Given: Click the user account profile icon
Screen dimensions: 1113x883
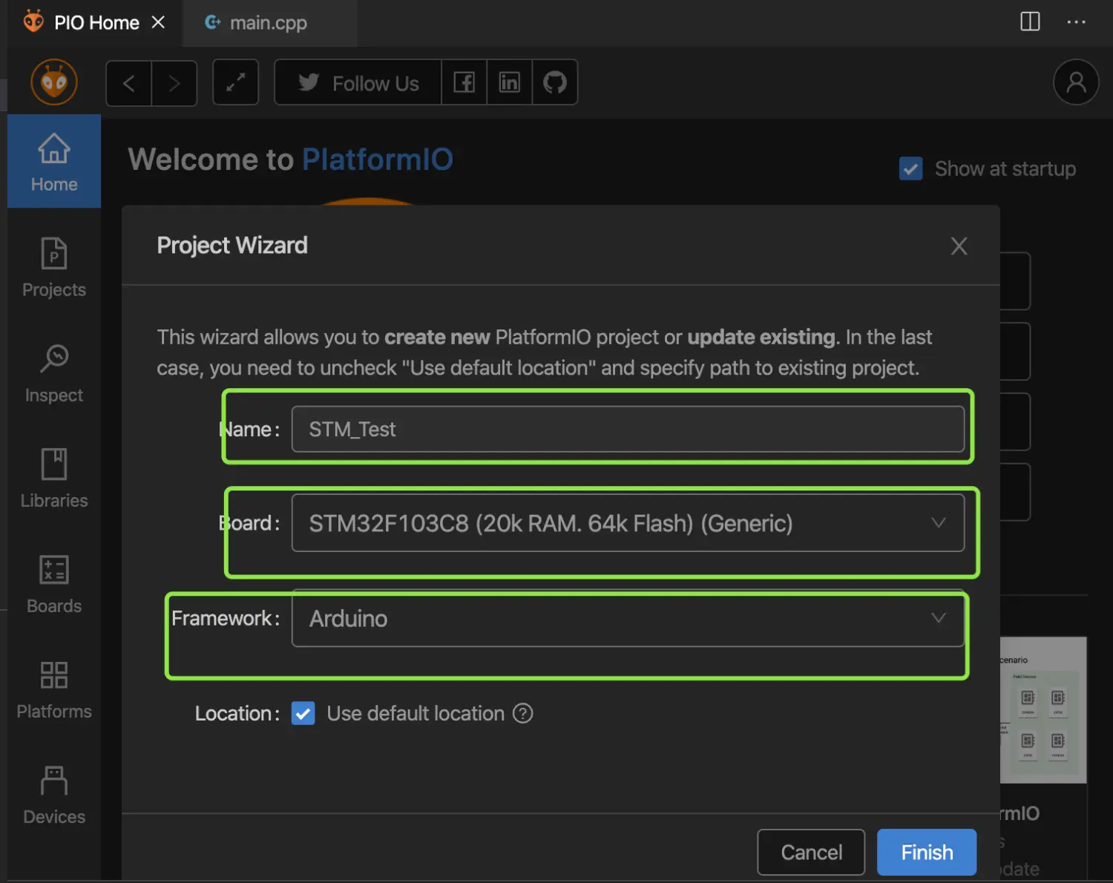Looking at the screenshot, I should pyautogui.click(x=1076, y=82).
